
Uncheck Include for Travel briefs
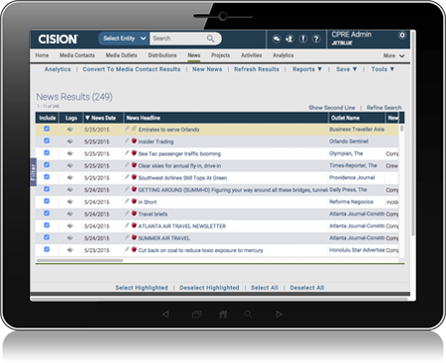(x=47, y=213)
